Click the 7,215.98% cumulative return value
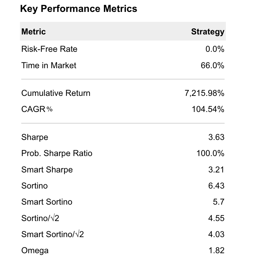Image resolution: width=259 pixels, height=259 pixels. coord(204,93)
